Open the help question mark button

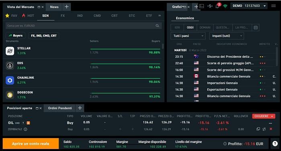(275, 144)
